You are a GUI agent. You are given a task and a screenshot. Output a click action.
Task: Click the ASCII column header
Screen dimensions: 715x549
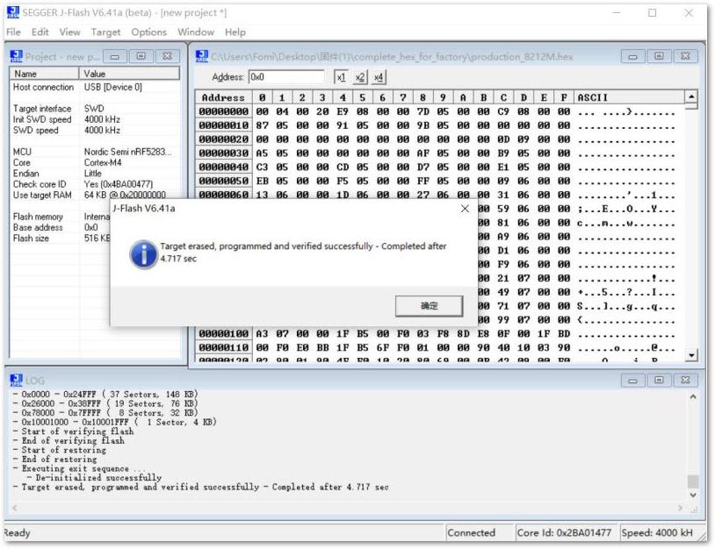point(629,97)
